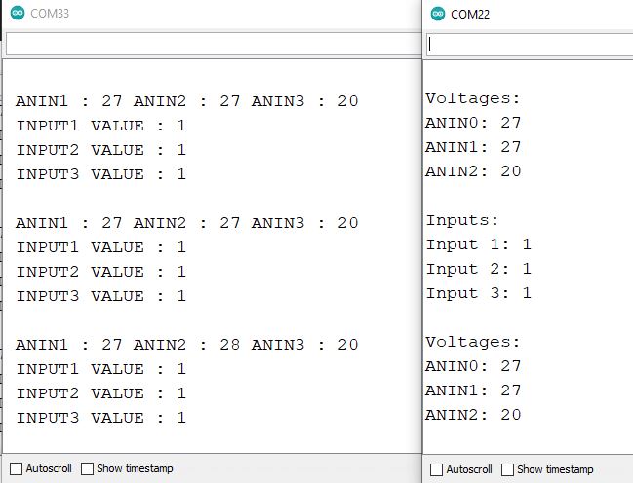This screenshot has width=633, height=483.
Task: Click first 'Voltages:' heading in COM22
Action: click(473, 98)
